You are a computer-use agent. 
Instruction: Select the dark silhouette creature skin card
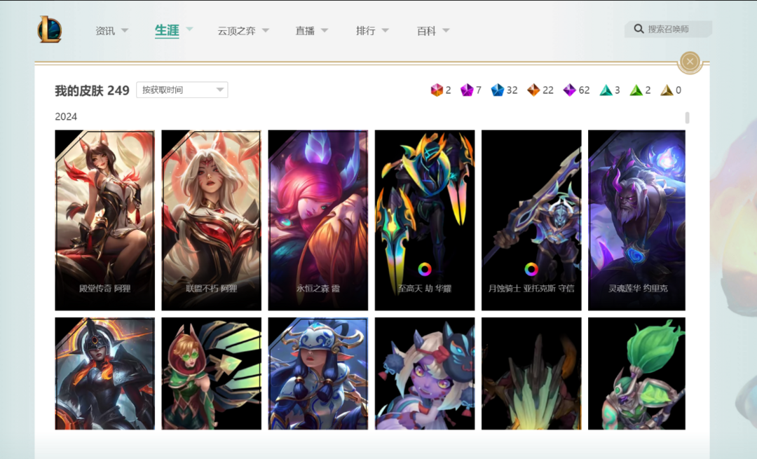(531, 374)
